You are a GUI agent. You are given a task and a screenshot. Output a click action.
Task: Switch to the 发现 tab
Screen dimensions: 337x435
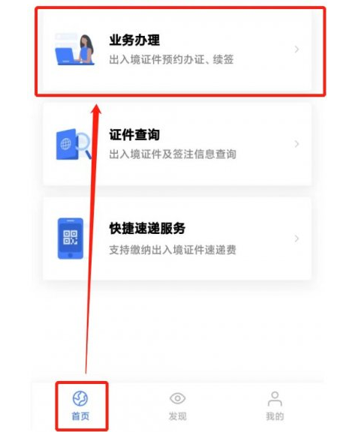click(178, 406)
